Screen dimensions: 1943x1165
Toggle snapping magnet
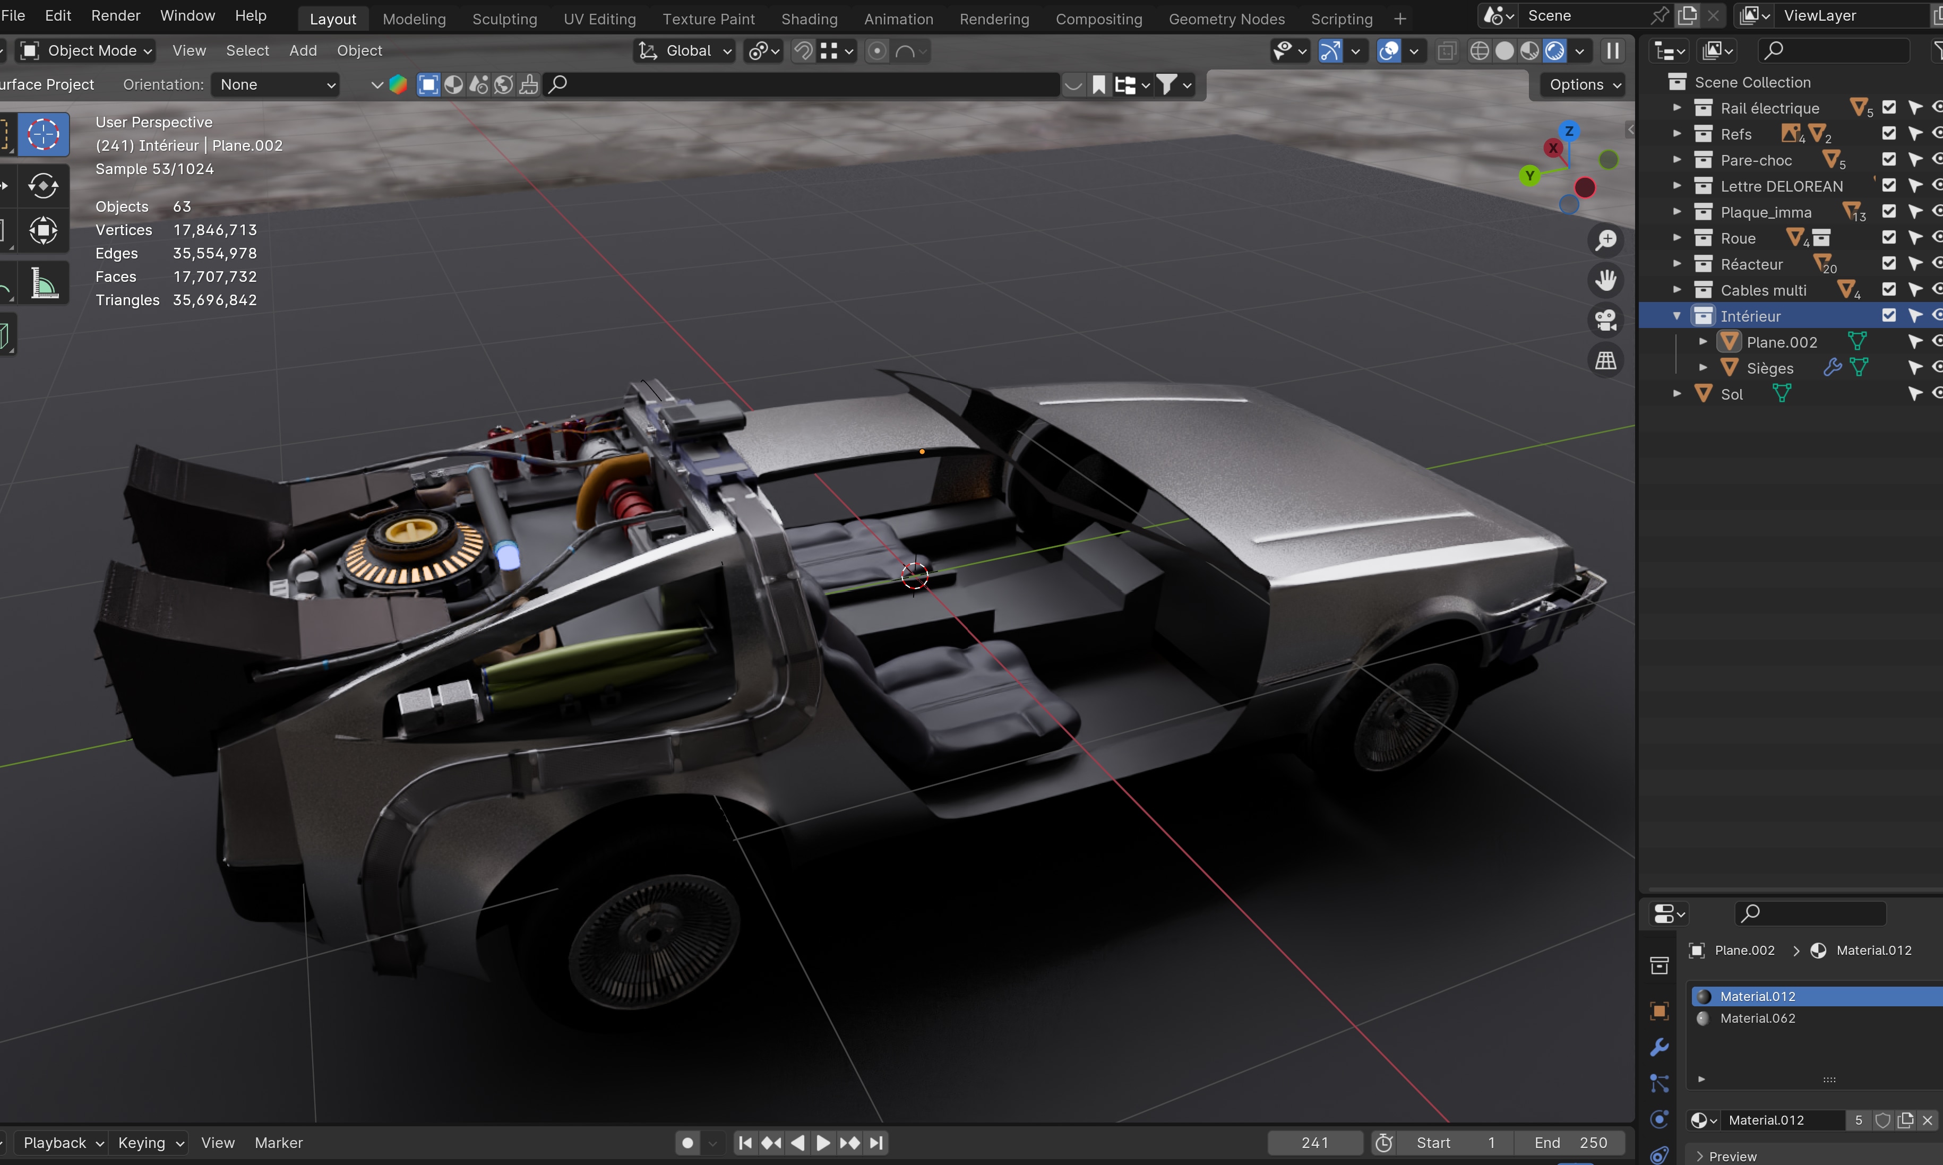(x=802, y=51)
